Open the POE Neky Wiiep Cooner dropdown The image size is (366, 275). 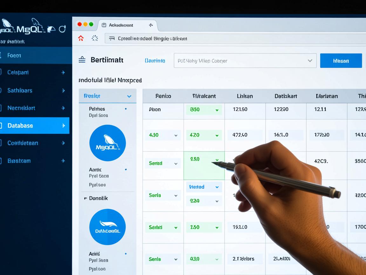(245, 60)
